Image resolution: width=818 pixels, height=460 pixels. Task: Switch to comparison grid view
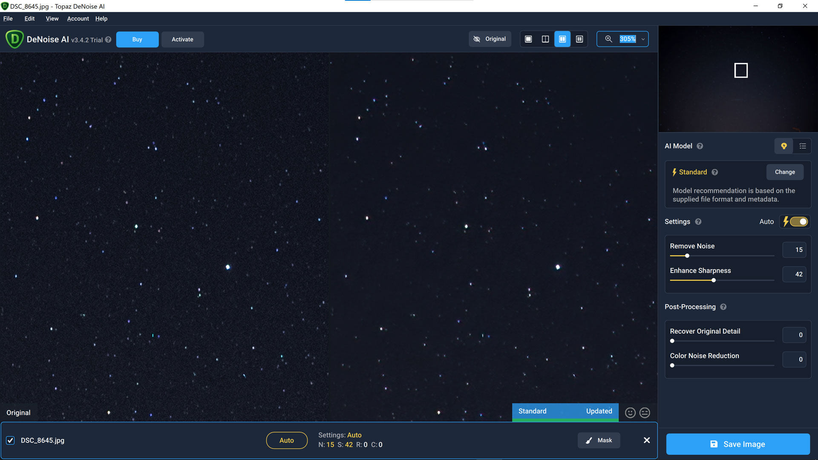click(x=579, y=39)
